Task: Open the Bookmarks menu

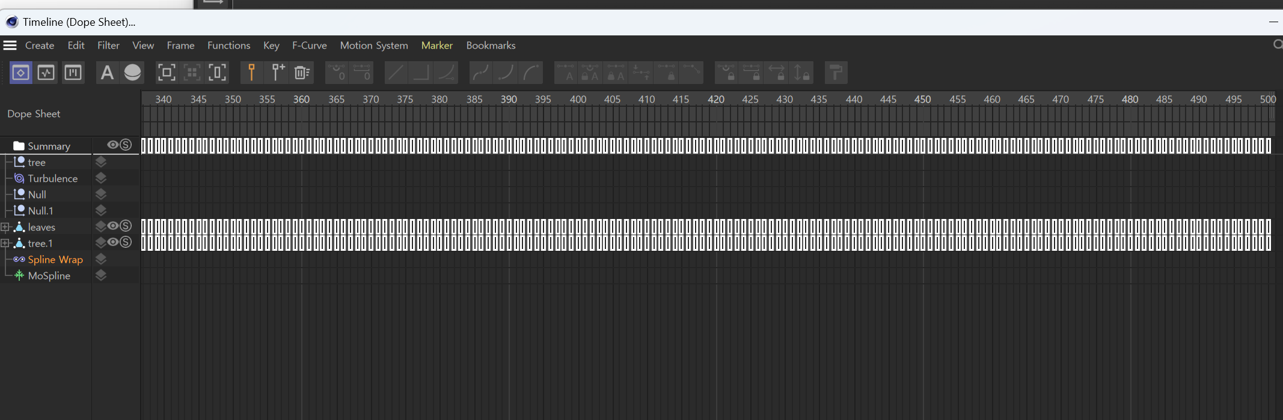Action: (491, 46)
